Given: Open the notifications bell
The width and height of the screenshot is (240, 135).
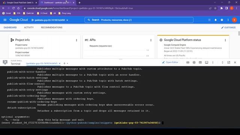Looking at the screenshot, I should click(x=216, y=20).
